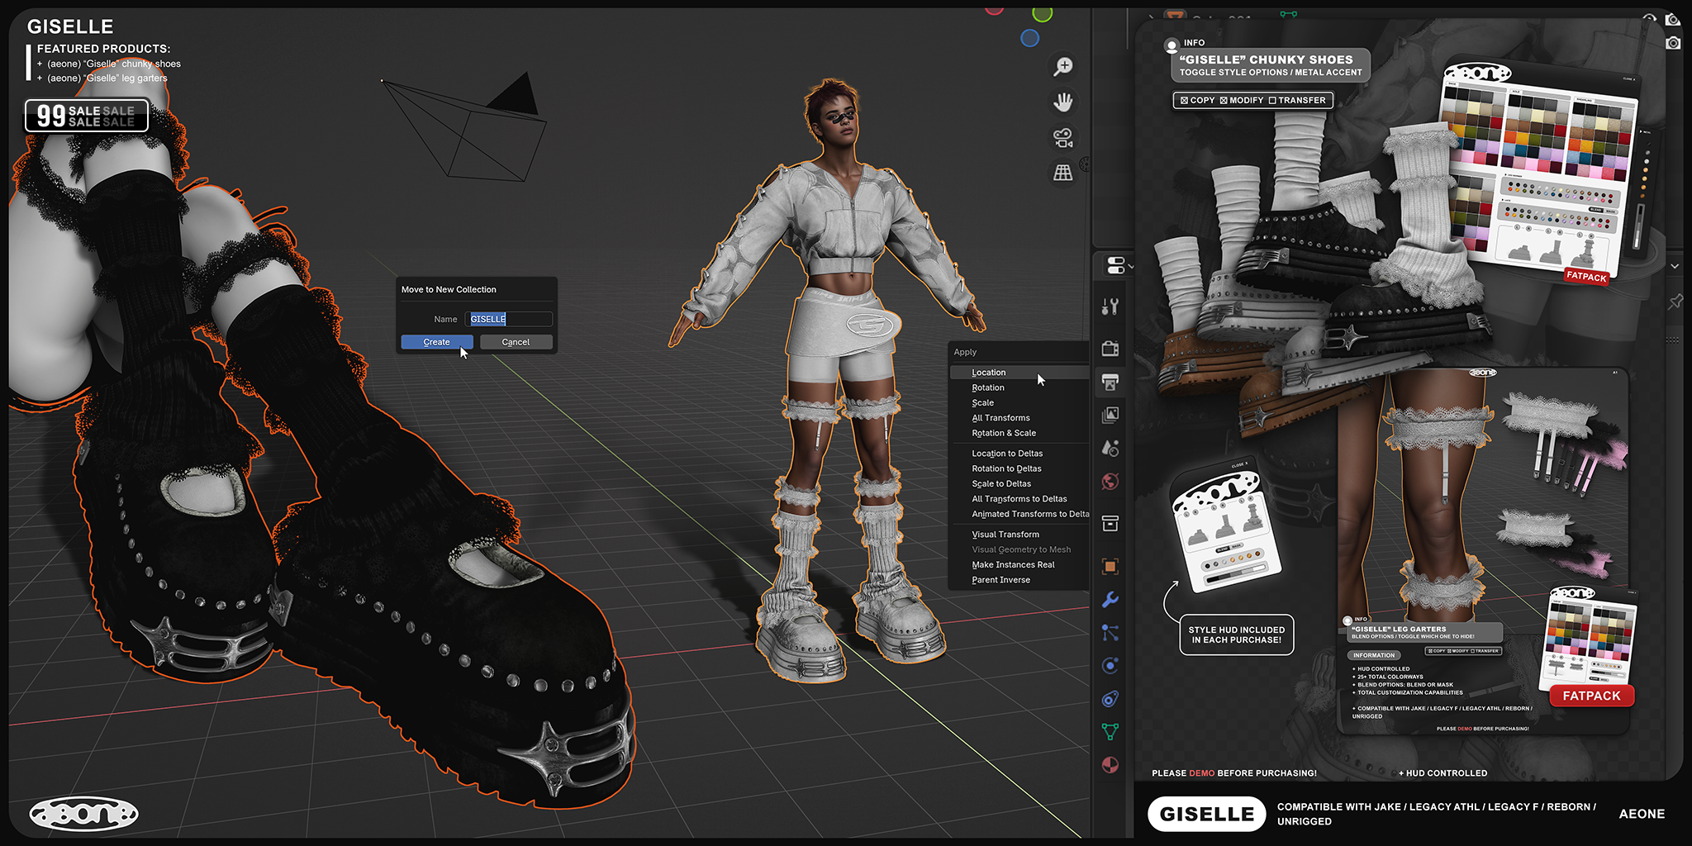Click the "PLEASE DEMO BEFORE PURCHASING!" text at bottom
Viewport: 1692px width, 846px height.
(1234, 773)
